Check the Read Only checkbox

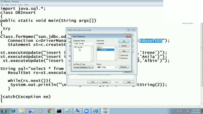[x=120, y=55]
